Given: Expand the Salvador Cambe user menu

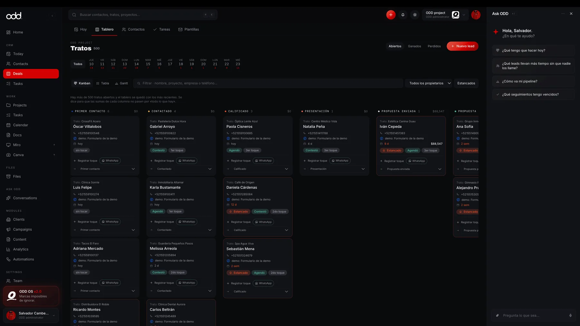Looking at the screenshot, I should (31, 315).
